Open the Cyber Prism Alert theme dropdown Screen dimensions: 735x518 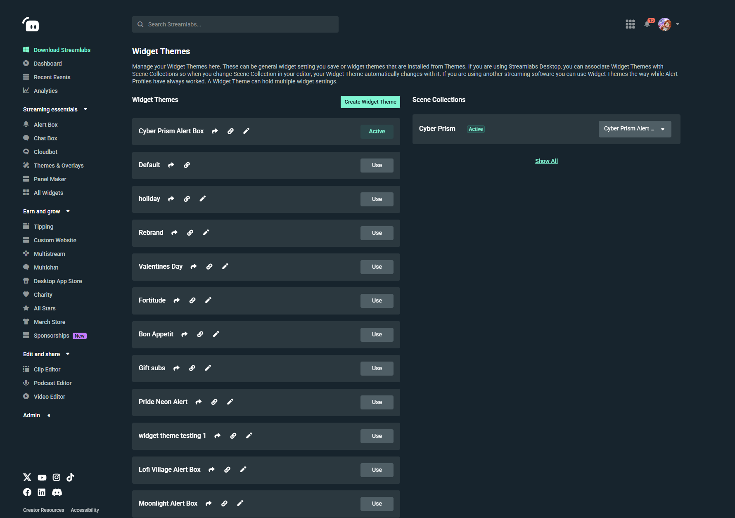coord(635,129)
